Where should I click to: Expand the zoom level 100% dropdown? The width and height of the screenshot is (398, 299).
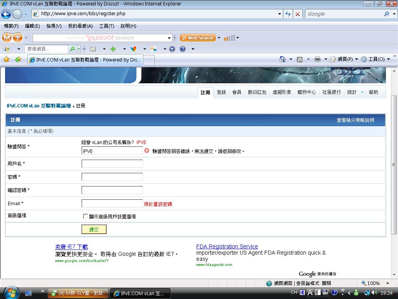pos(388,283)
